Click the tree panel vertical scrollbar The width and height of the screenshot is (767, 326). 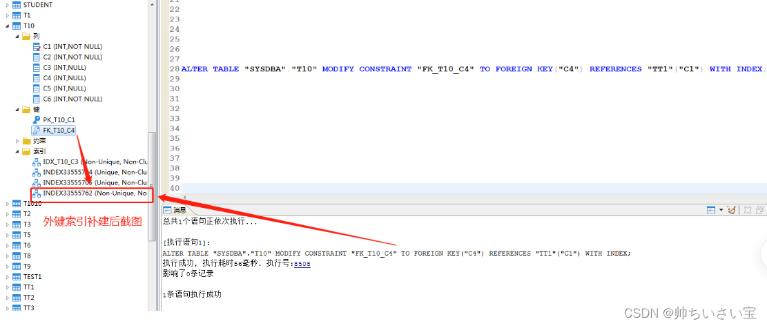[152, 186]
